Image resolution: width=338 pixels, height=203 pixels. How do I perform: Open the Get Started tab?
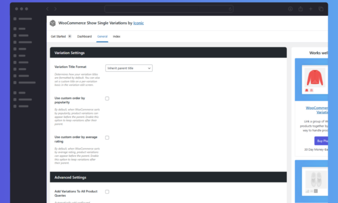(58, 37)
